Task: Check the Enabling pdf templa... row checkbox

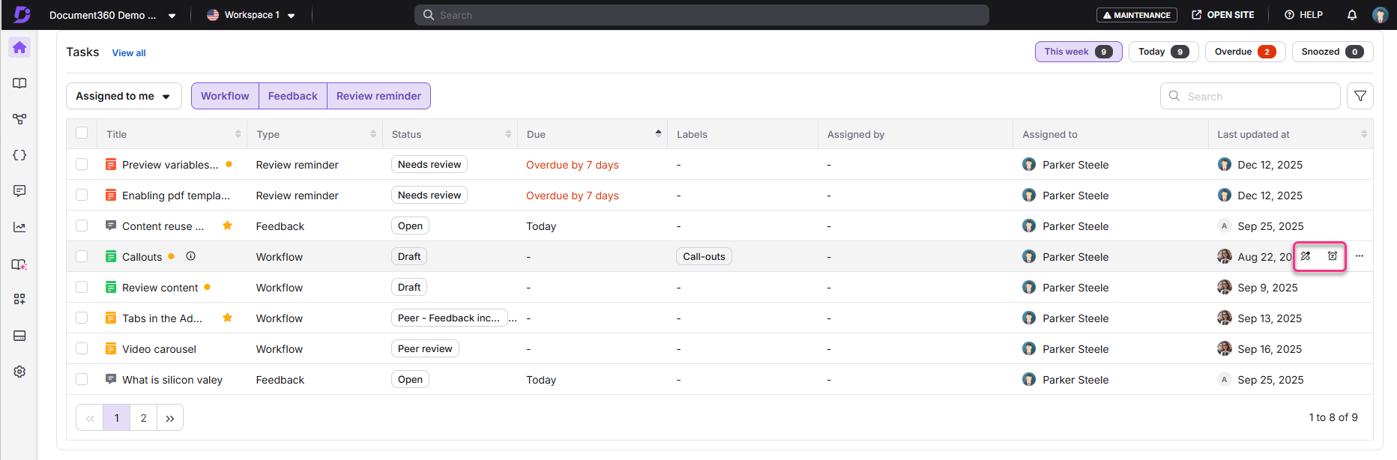Action: tap(82, 195)
